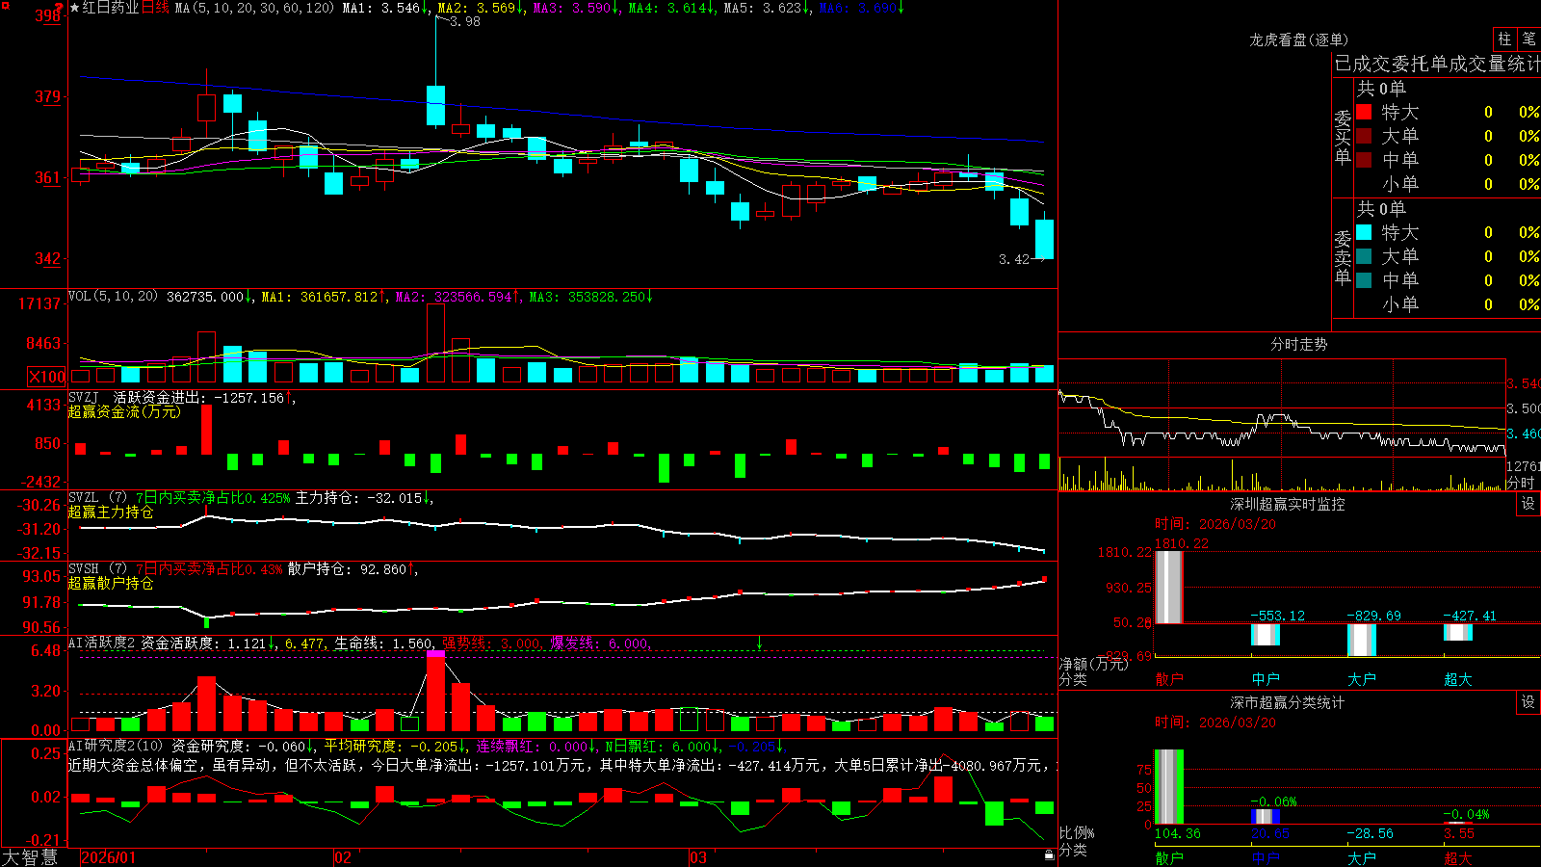This screenshot has width=1541, height=867.
Task: Toggle the favorite star beside 红日药业
Action: pos(75,8)
